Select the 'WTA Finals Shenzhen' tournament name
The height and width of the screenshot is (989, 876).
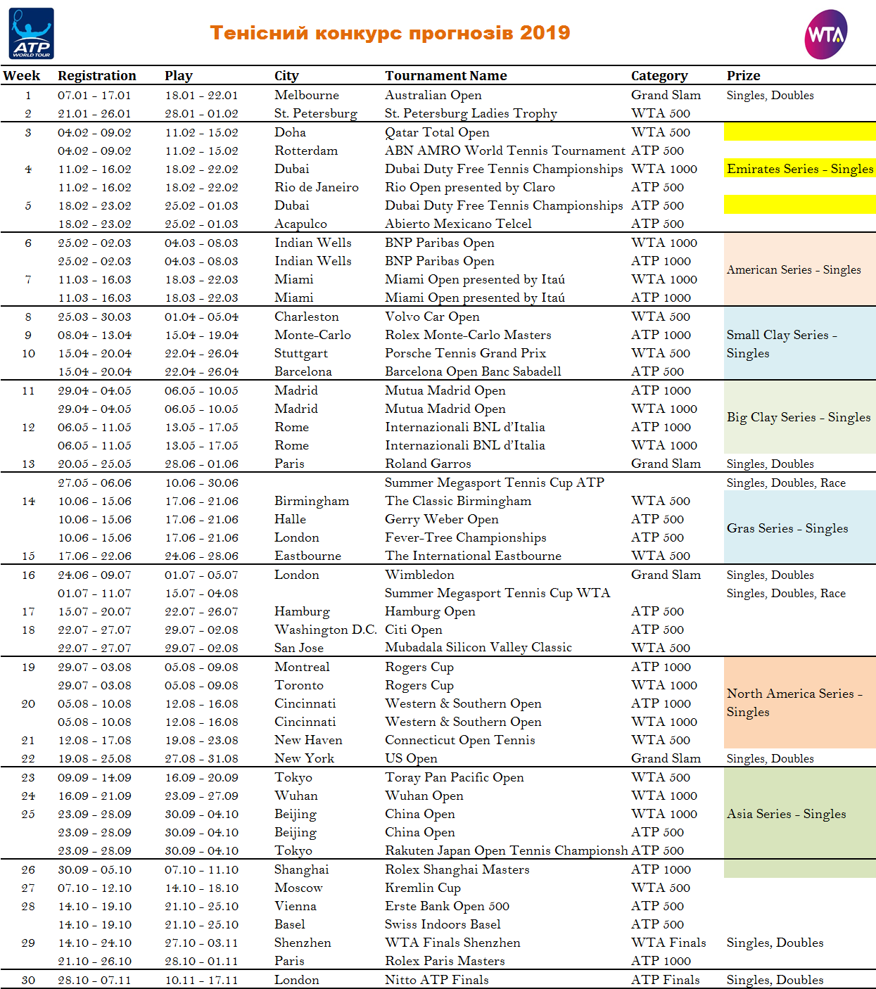452,943
